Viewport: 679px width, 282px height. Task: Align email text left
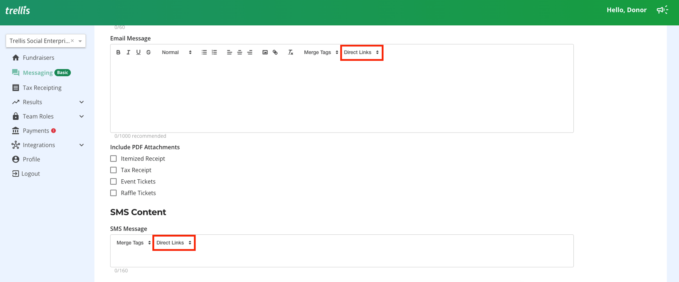coord(229,52)
